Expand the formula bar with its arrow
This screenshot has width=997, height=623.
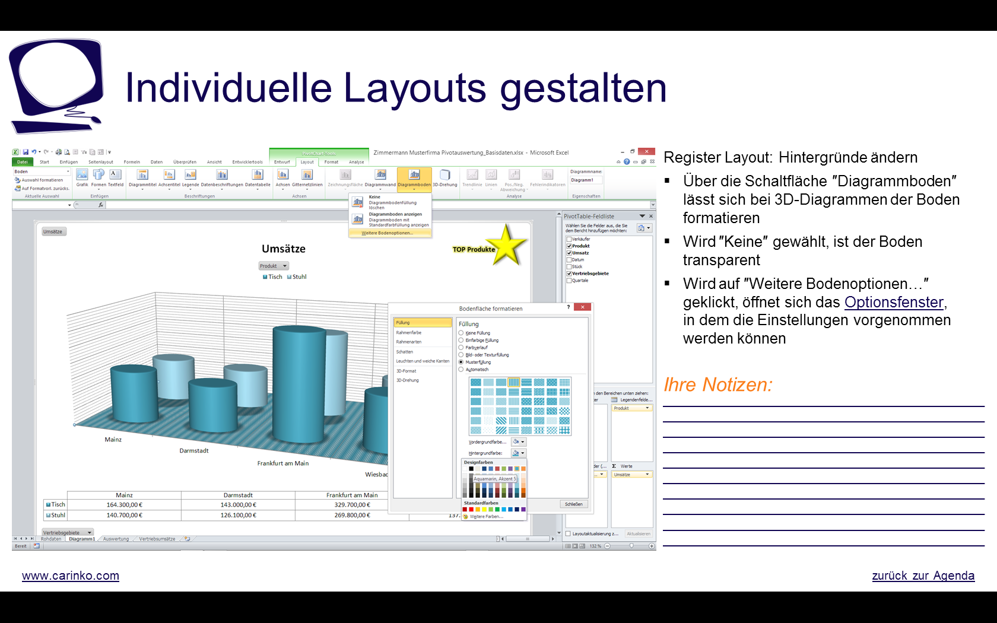coord(653,205)
